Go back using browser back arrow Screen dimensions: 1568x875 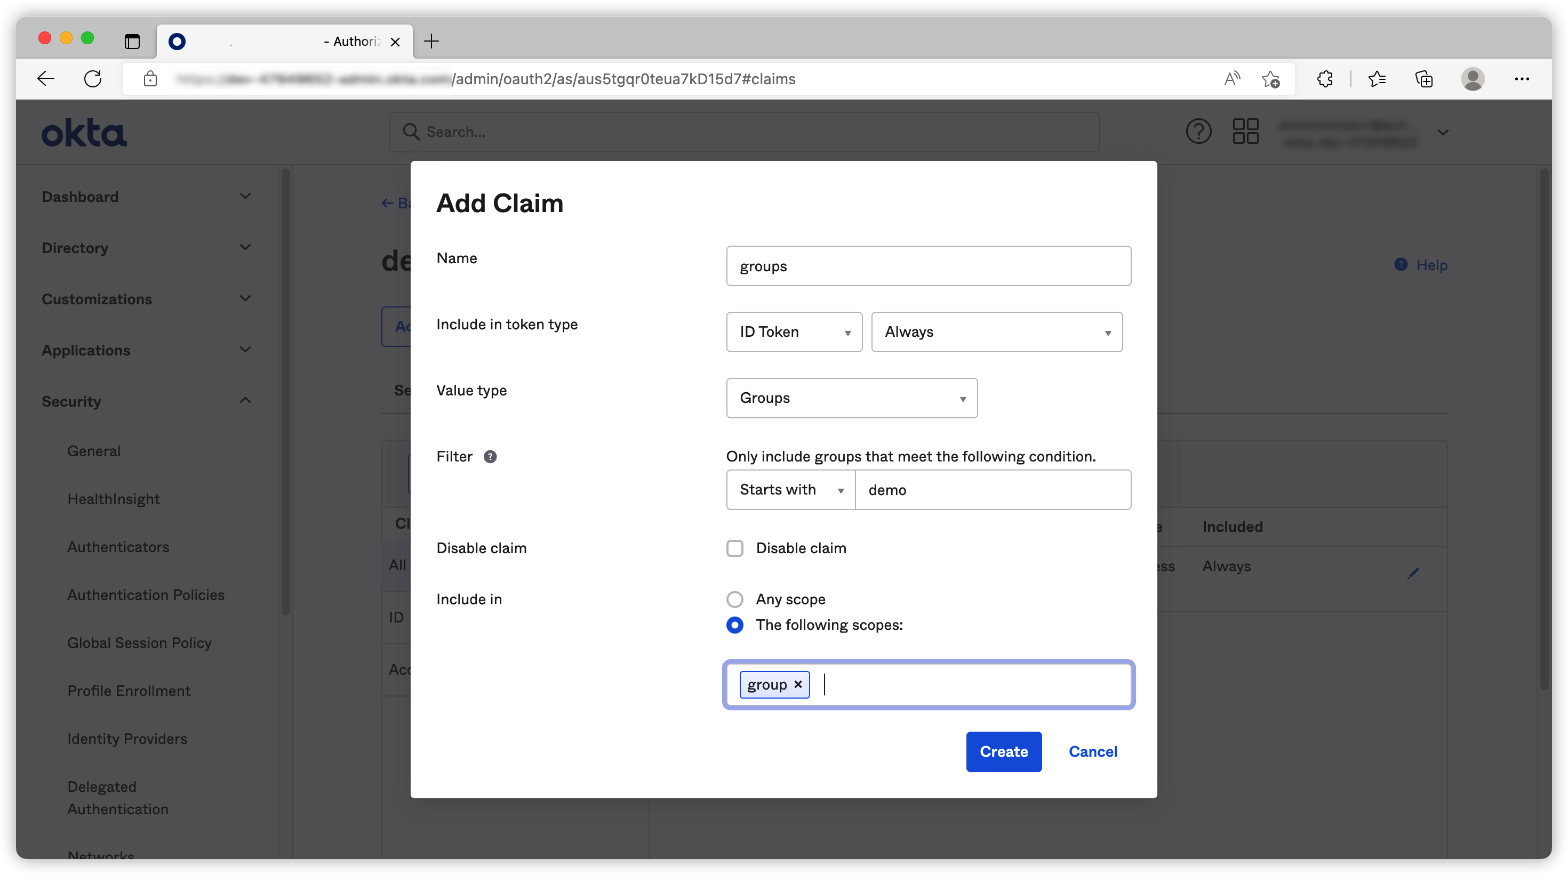coord(46,78)
